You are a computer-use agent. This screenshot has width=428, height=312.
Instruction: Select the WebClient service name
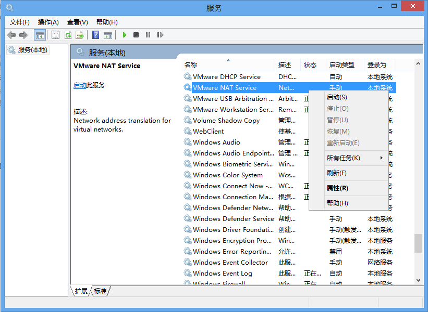pyautogui.click(x=208, y=131)
